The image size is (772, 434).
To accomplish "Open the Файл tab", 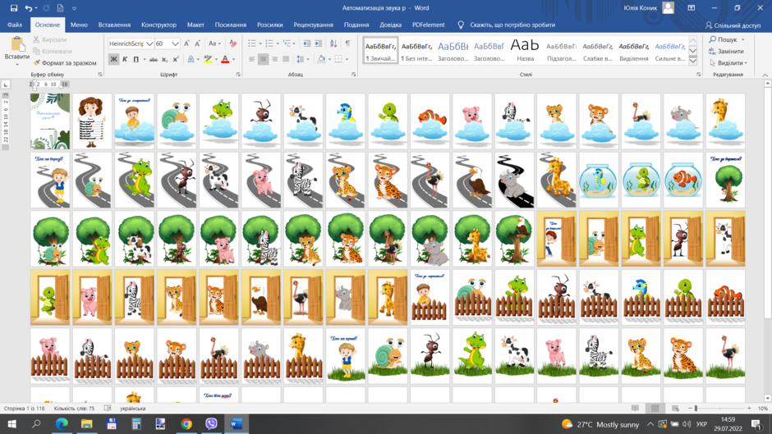I will click(x=15, y=25).
